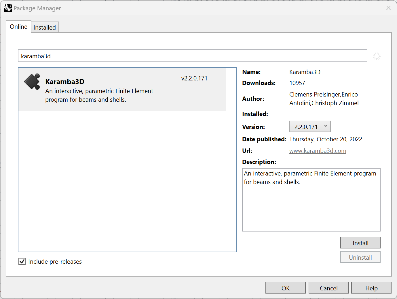Click the v2.2.0.171 label in results

[194, 78]
